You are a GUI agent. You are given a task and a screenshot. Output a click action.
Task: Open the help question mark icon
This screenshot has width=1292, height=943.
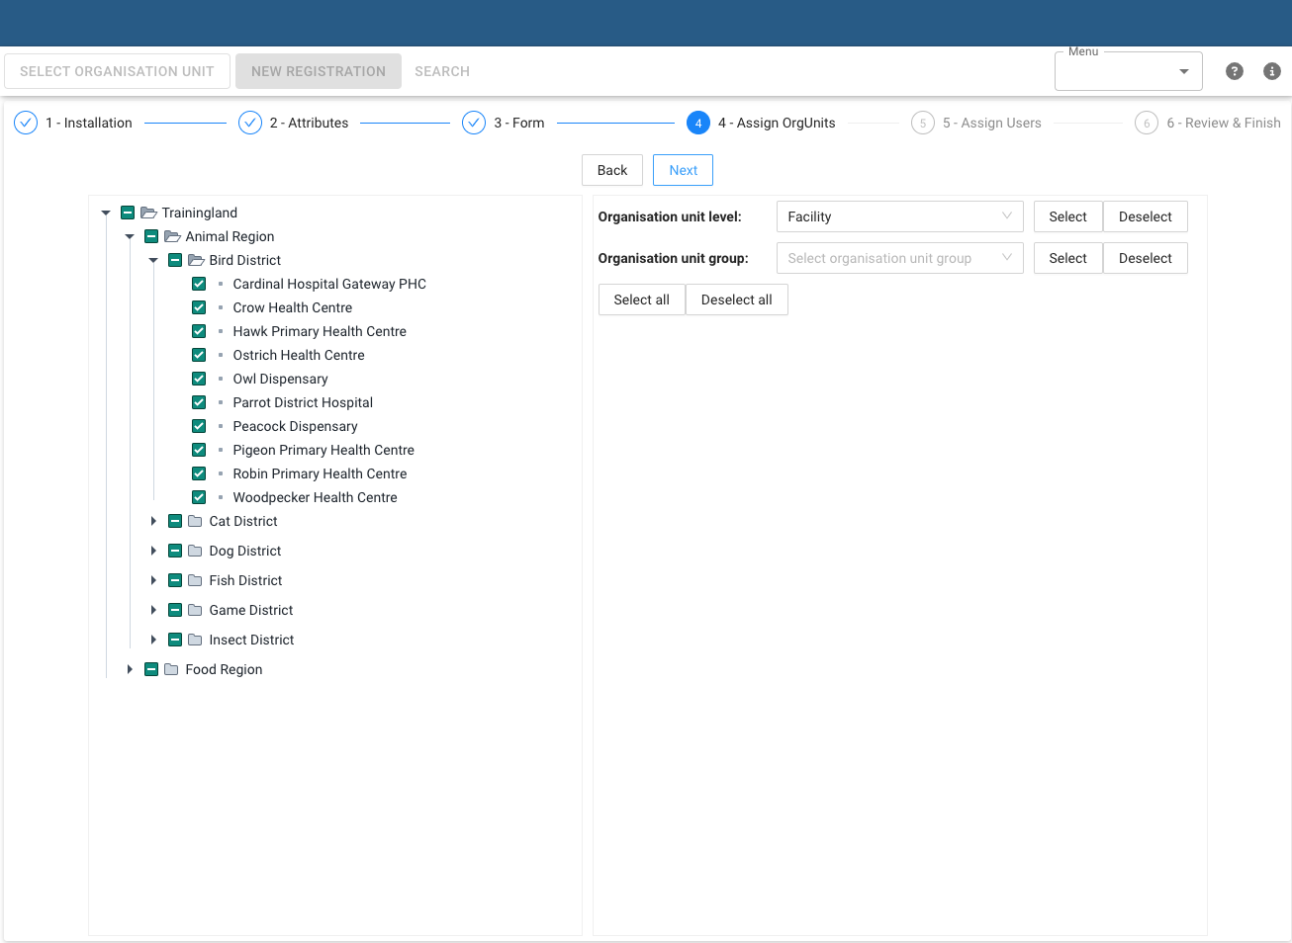(x=1234, y=71)
